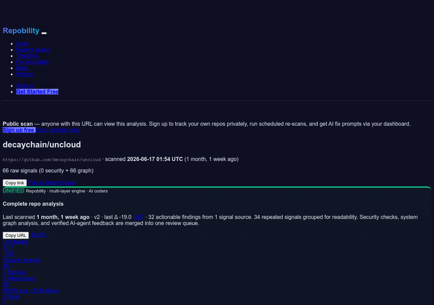View the Pricing page

click(24, 74)
